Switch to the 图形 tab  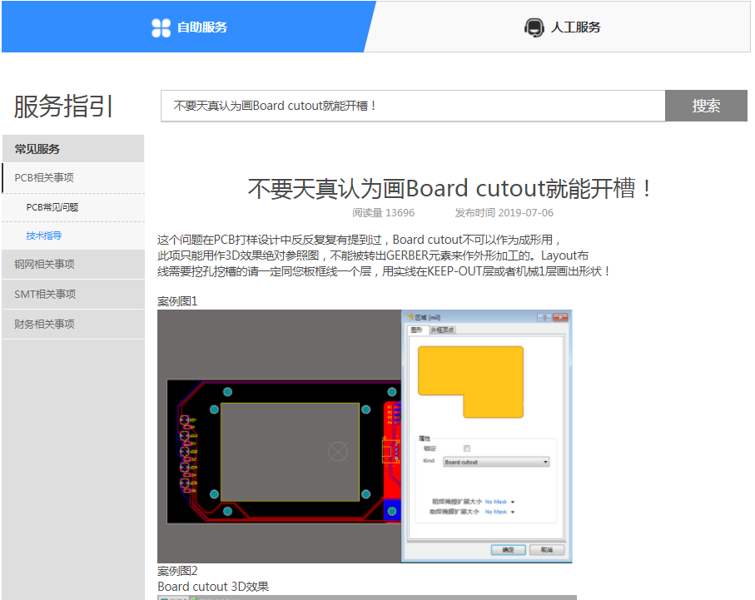[x=416, y=330]
